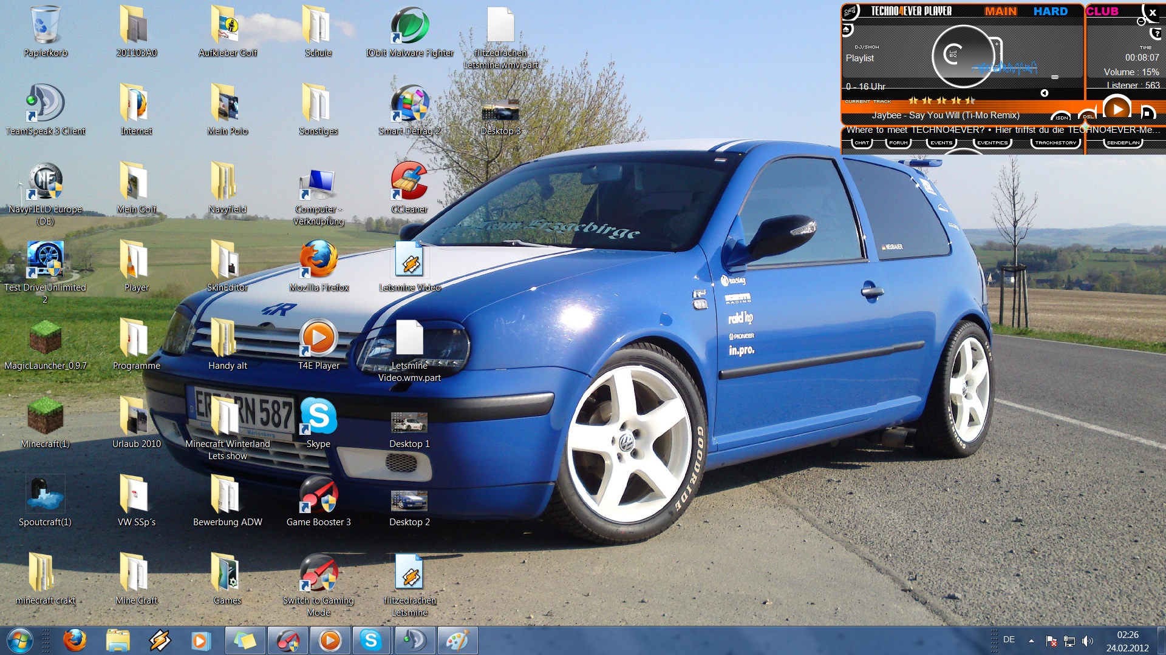Viewport: 1166px width, 655px height.
Task: Click the plus volume control beside the dial
Action: (996, 43)
